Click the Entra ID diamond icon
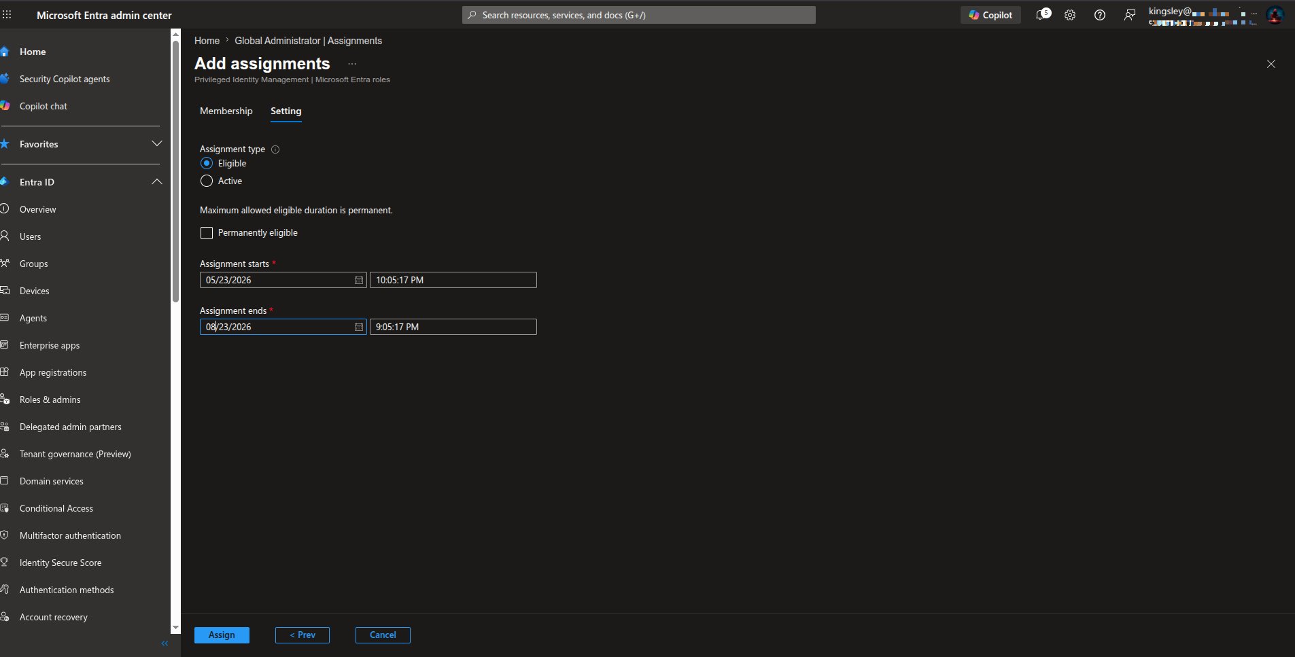 tap(4, 182)
